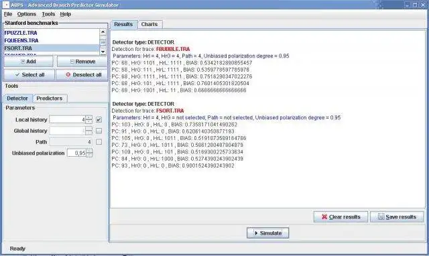429x256 pixels.
Task: Decrease Unbiased polarization with spinner down arrow
Action: [89, 155]
